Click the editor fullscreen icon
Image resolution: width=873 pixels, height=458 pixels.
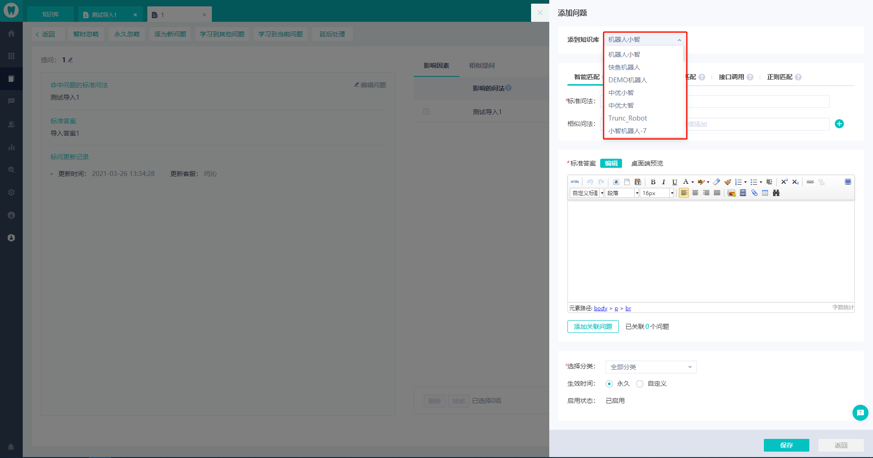click(848, 182)
